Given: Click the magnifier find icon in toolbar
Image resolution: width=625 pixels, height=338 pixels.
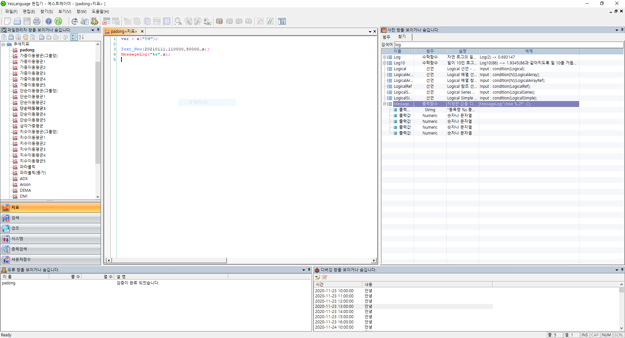Looking at the screenshot, I should click(178, 21).
